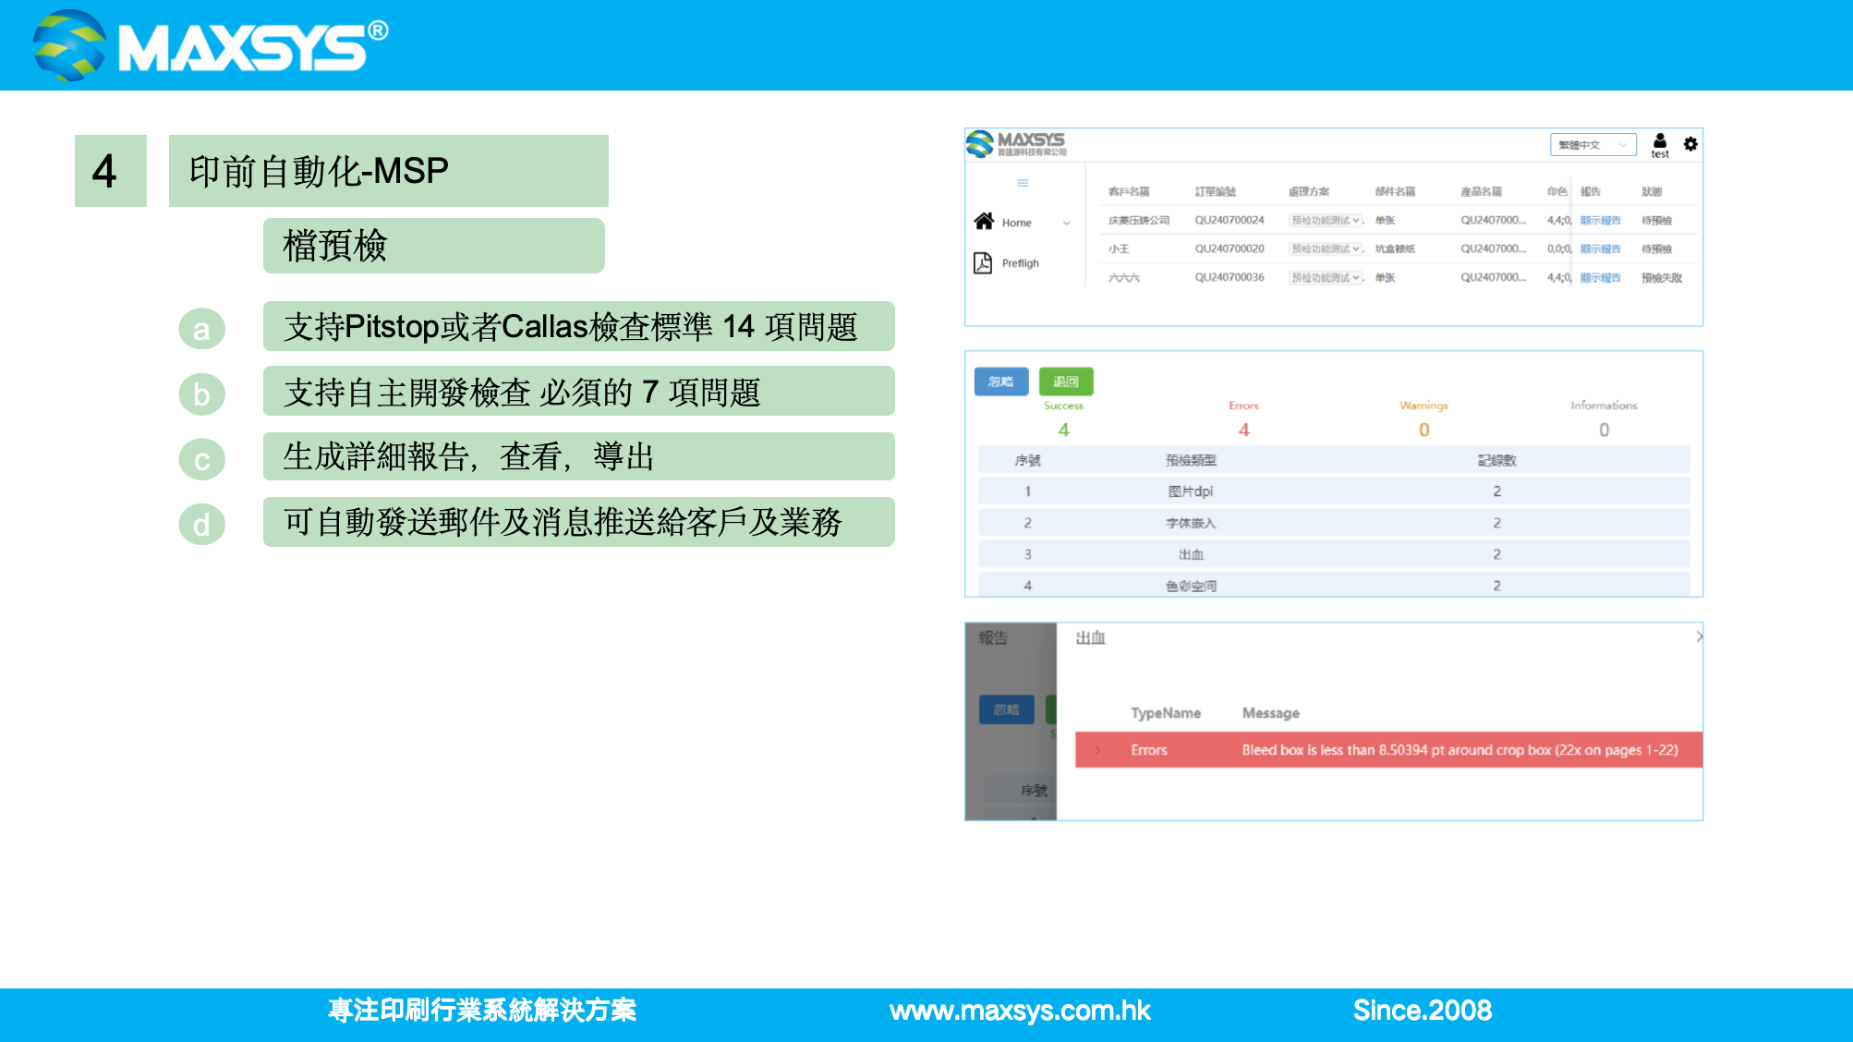Open the settings gear icon
Screen dimensions: 1853x1042
point(1690,143)
